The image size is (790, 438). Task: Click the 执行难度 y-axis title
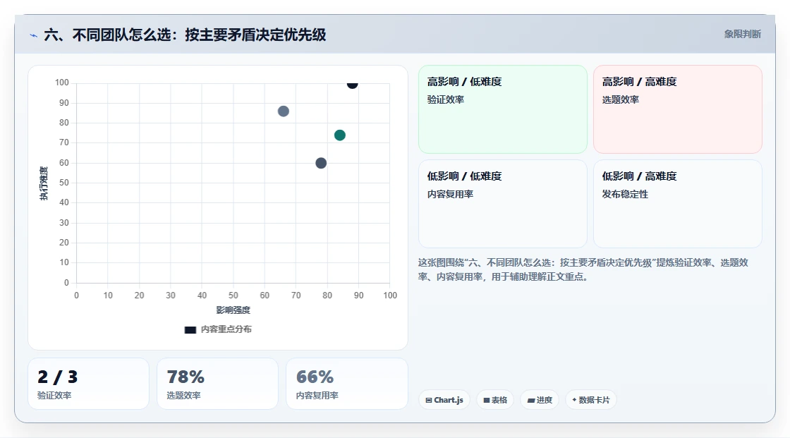click(44, 183)
